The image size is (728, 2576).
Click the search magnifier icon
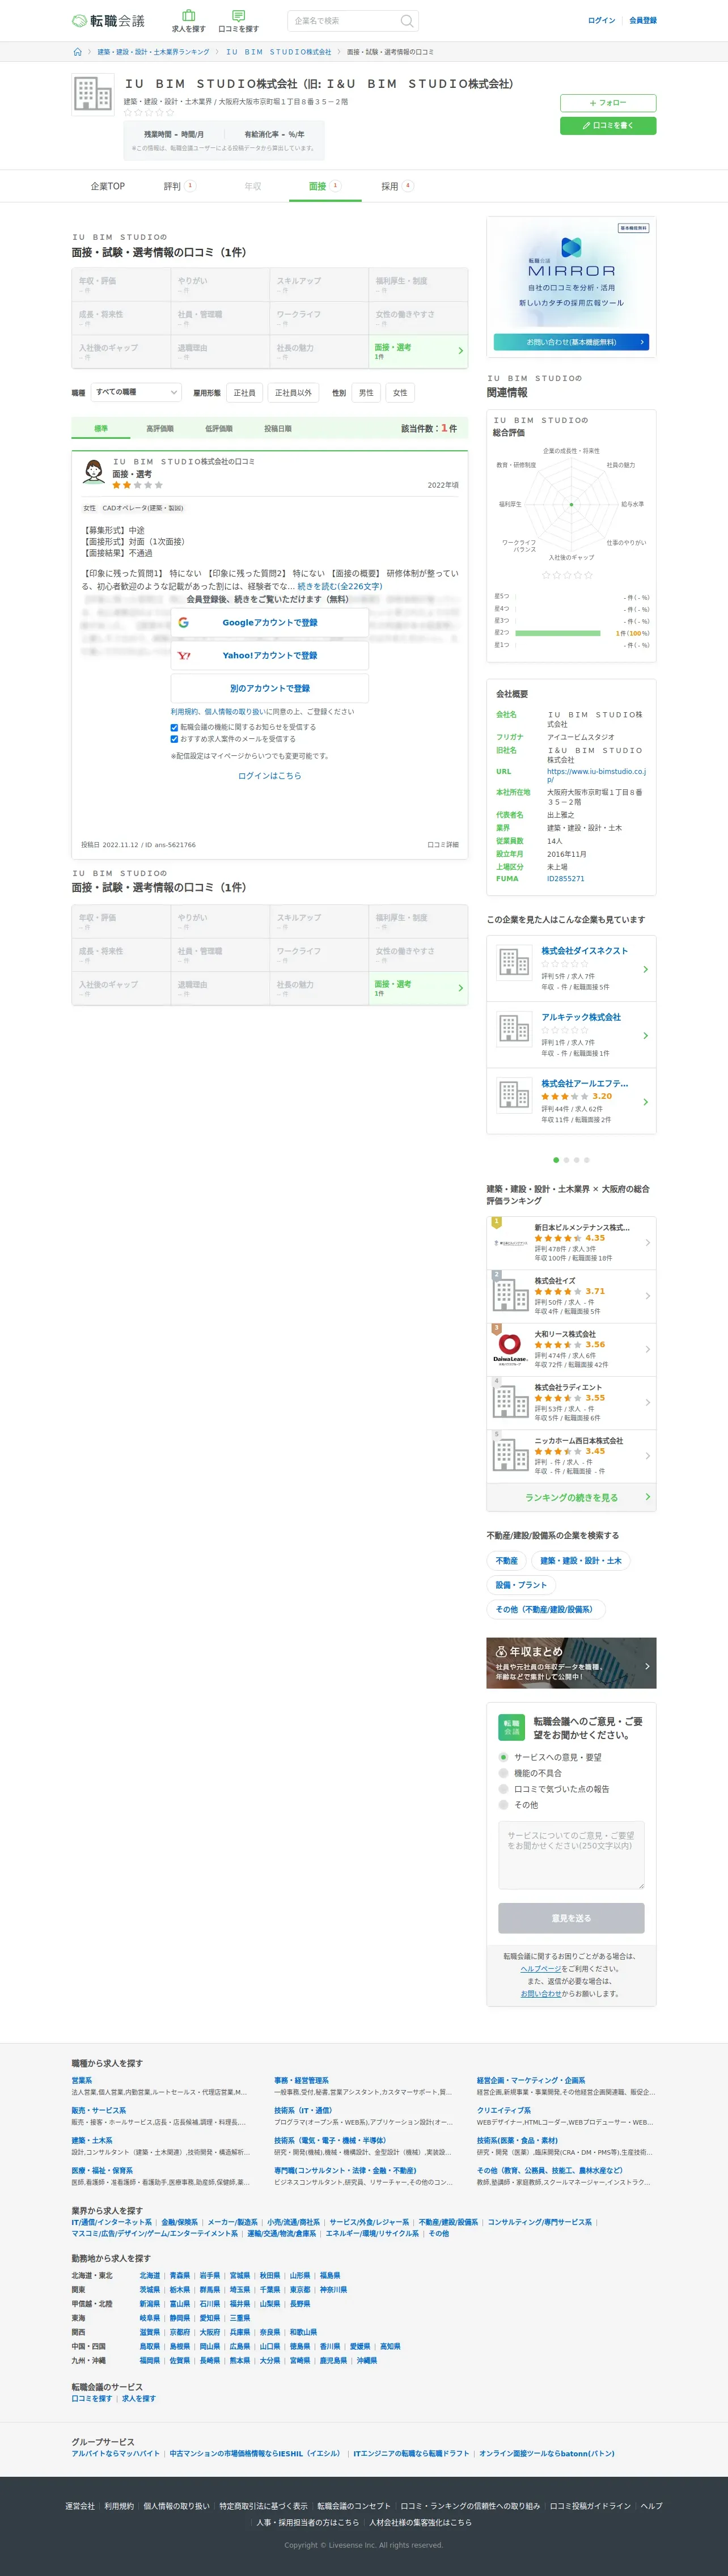point(406,21)
